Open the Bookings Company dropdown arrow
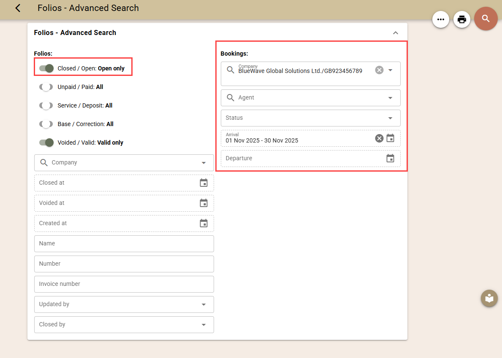This screenshot has height=358, width=502. [390, 70]
